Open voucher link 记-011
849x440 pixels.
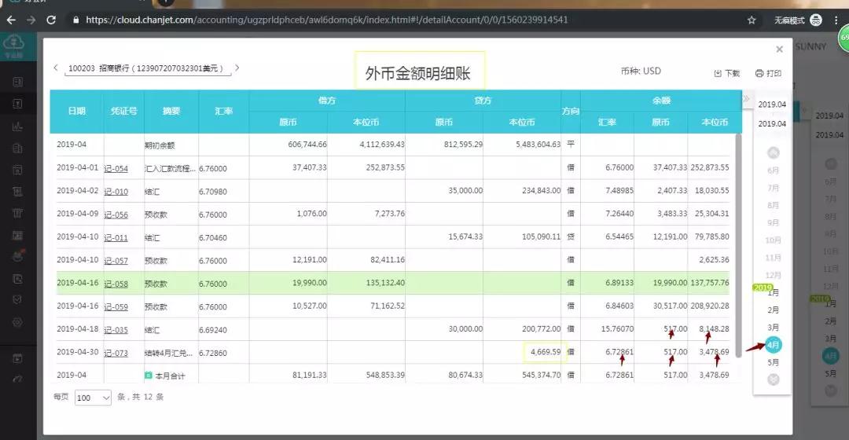(116, 237)
